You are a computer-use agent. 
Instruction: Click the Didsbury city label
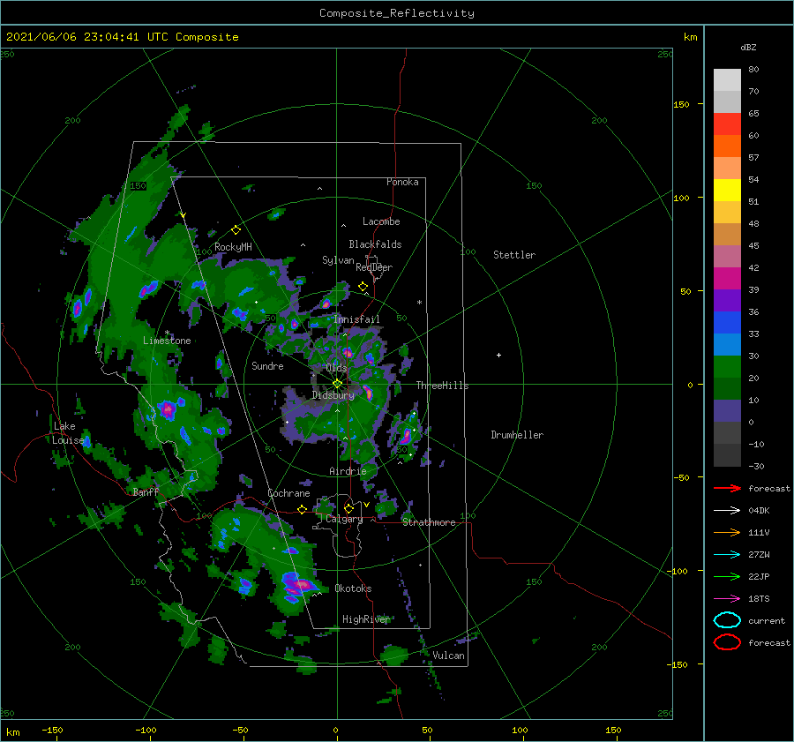tap(333, 395)
